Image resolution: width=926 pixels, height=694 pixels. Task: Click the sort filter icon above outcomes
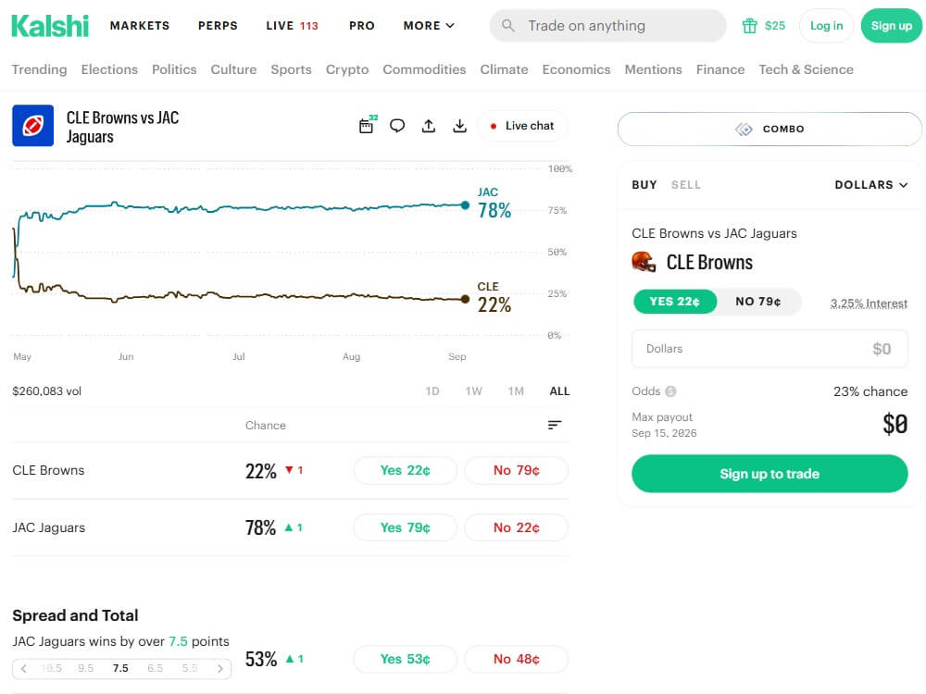coord(554,425)
